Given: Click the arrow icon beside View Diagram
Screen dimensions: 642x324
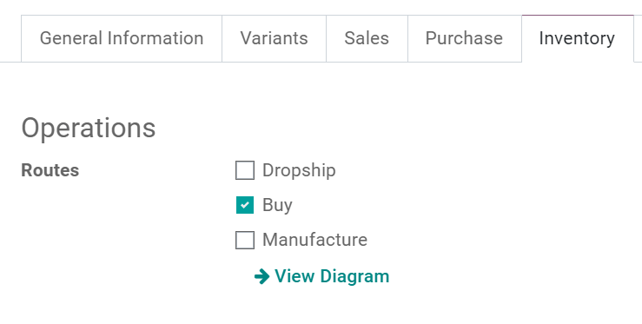Looking at the screenshot, I should click(x=262, y=276).
